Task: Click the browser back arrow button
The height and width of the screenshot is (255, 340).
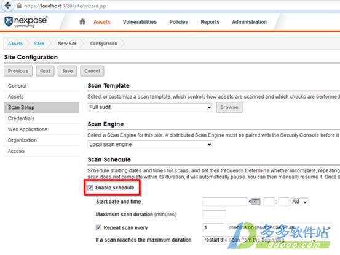Action: (x=7, y=6)
